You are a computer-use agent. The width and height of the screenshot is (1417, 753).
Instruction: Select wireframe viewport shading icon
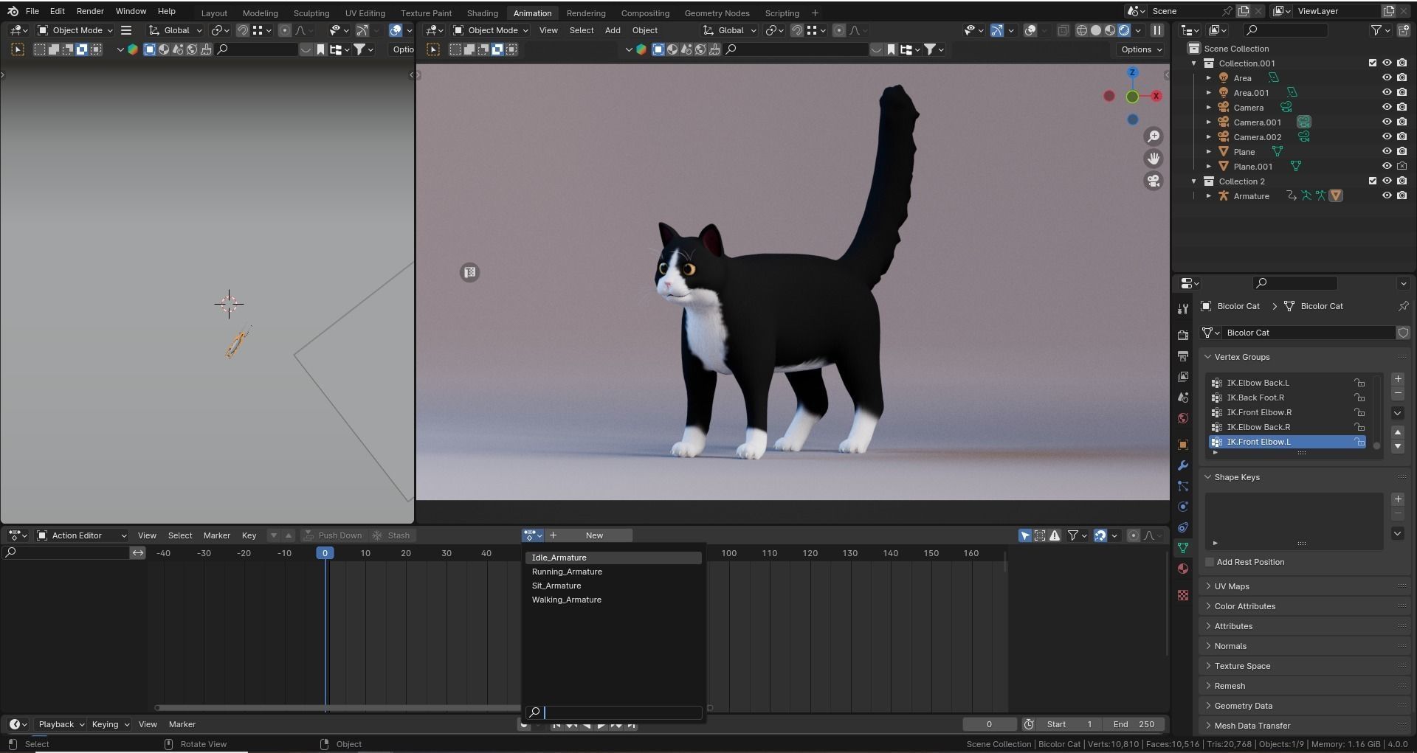(x=1081, y=30)
